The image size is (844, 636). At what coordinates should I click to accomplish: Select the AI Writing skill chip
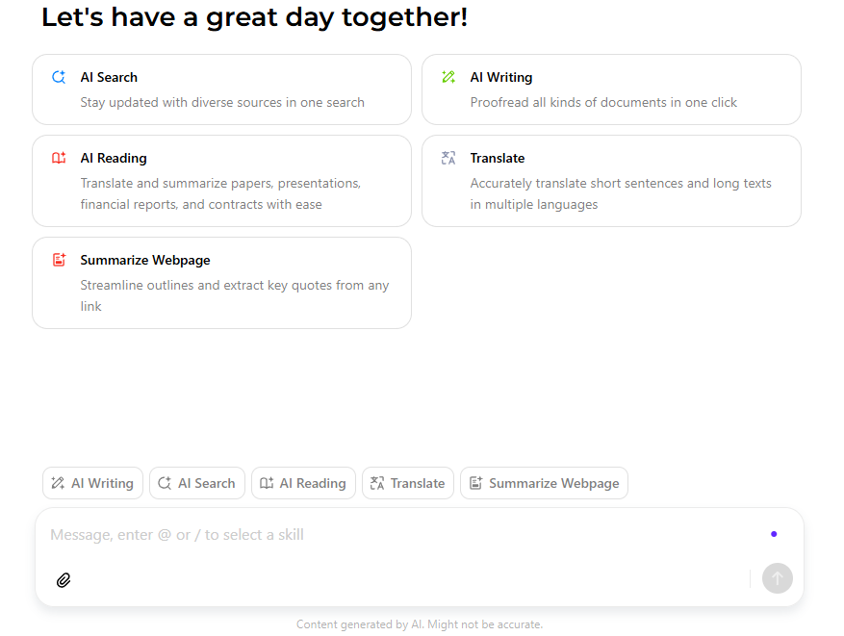[92, 483]
